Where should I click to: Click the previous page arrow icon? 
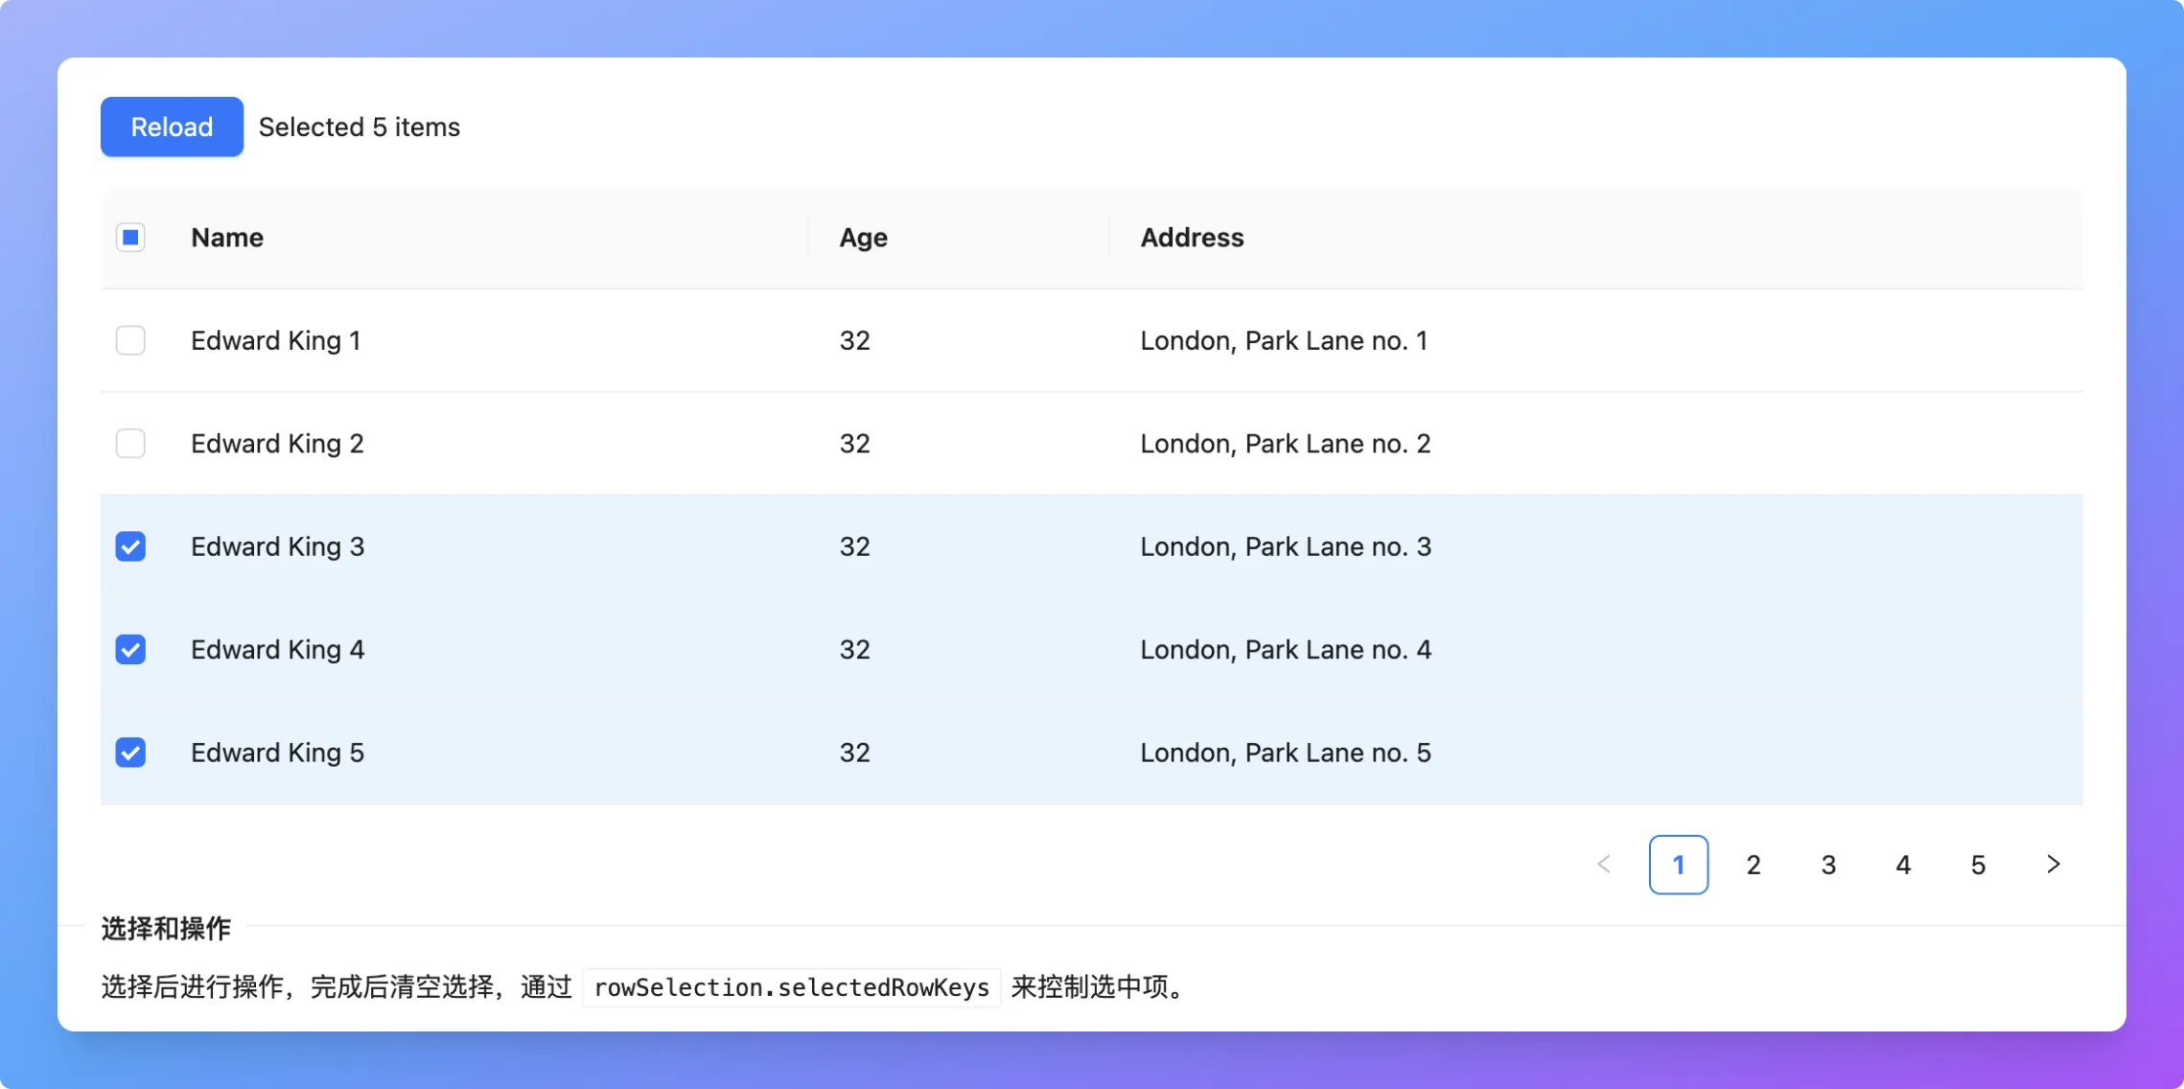coord(1603,864)
